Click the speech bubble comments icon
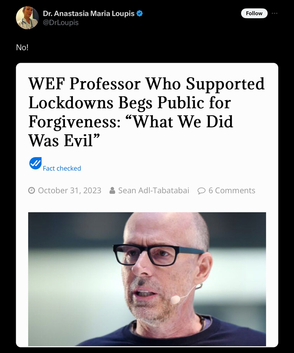 click(201, 191)
